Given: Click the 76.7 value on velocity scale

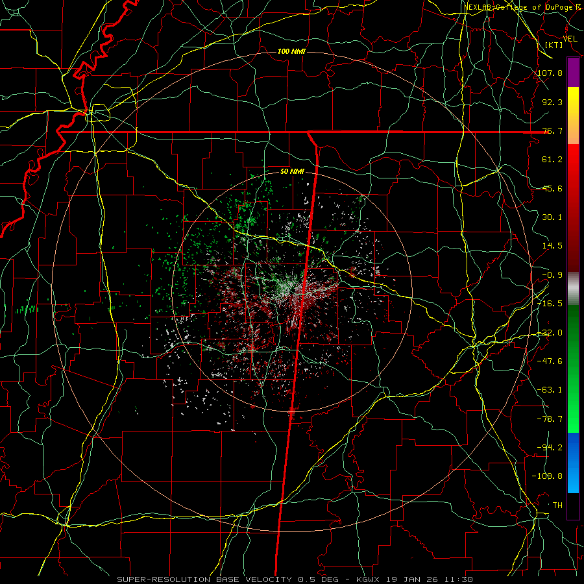Looking at the screenshot, I should [x=552, y=130].
